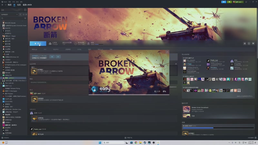This screenshot has height=145, width=258.
Task: Toggle the library grid view icon
Action: pyautogui.click(x=25, y=10)
